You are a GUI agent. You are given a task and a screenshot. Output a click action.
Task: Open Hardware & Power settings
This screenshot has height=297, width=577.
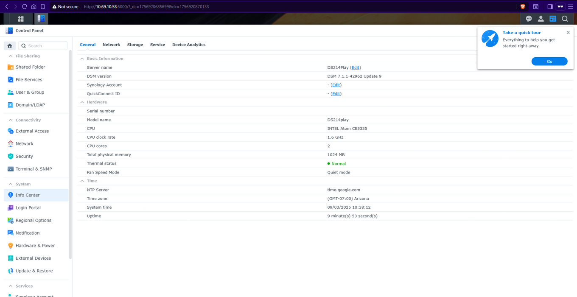pyautogui.click(x=36, y=246)
